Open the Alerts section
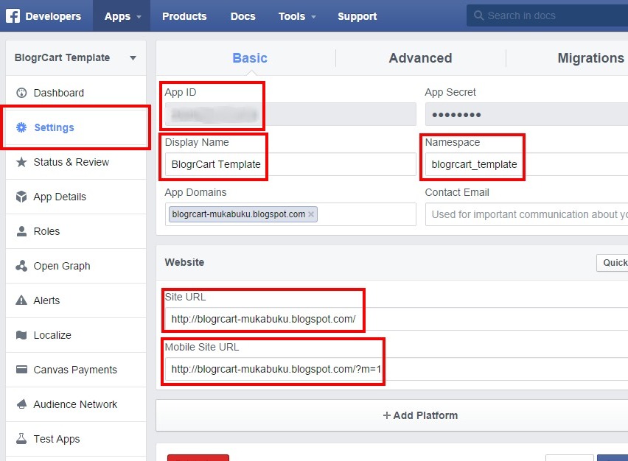The height and width of the screenshot is (461, 628). 76,300
